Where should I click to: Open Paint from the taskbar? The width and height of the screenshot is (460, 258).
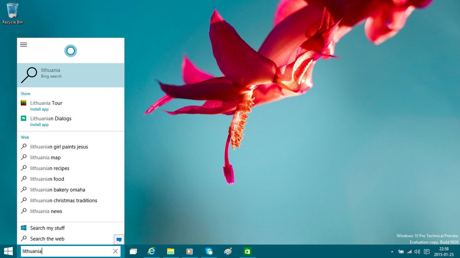(x=228, y=252)
